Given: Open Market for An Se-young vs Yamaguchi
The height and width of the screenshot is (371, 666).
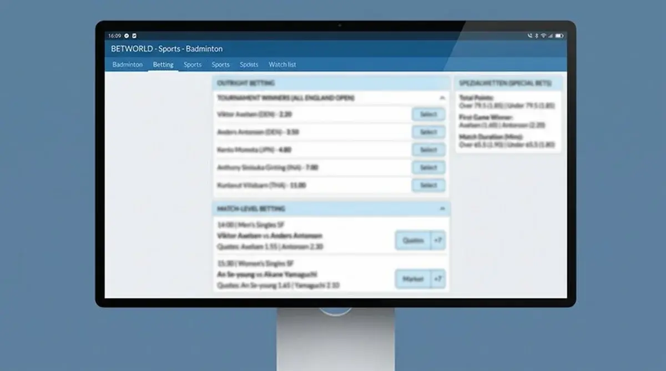Looking at the screenshot, I should [x=413, y=279].
